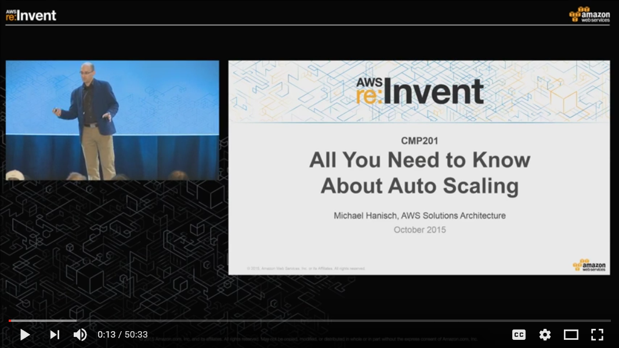
Task: Click the elapsed time display
Action: click(x=122, y=335)
